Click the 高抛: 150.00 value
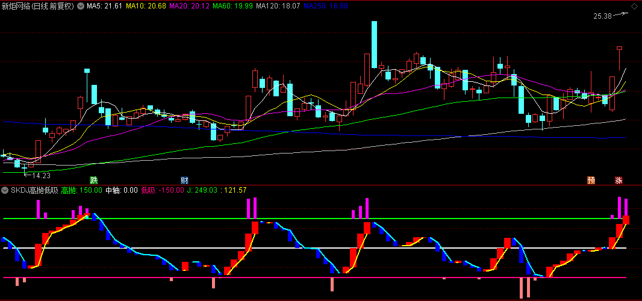642x301 pixels. [81, 190]
